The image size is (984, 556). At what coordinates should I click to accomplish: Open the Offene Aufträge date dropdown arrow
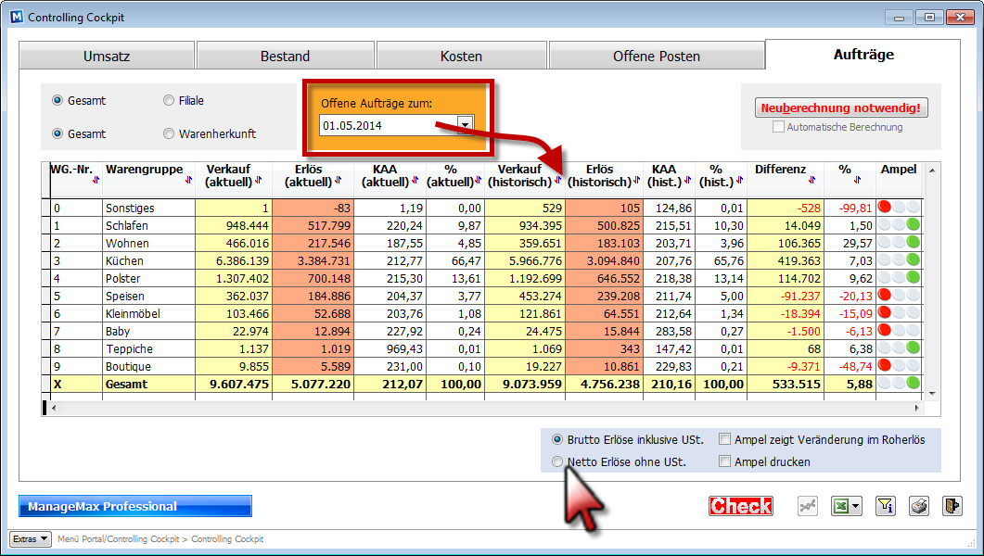click(x=465, y=125)
